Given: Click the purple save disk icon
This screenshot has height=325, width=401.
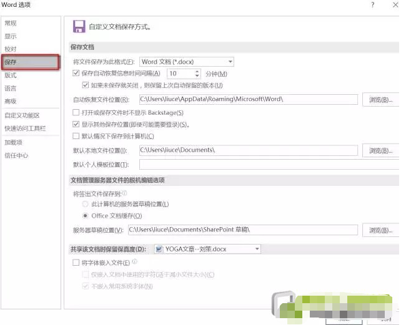Looking at the screenshot, I should [x=79, y=26].
